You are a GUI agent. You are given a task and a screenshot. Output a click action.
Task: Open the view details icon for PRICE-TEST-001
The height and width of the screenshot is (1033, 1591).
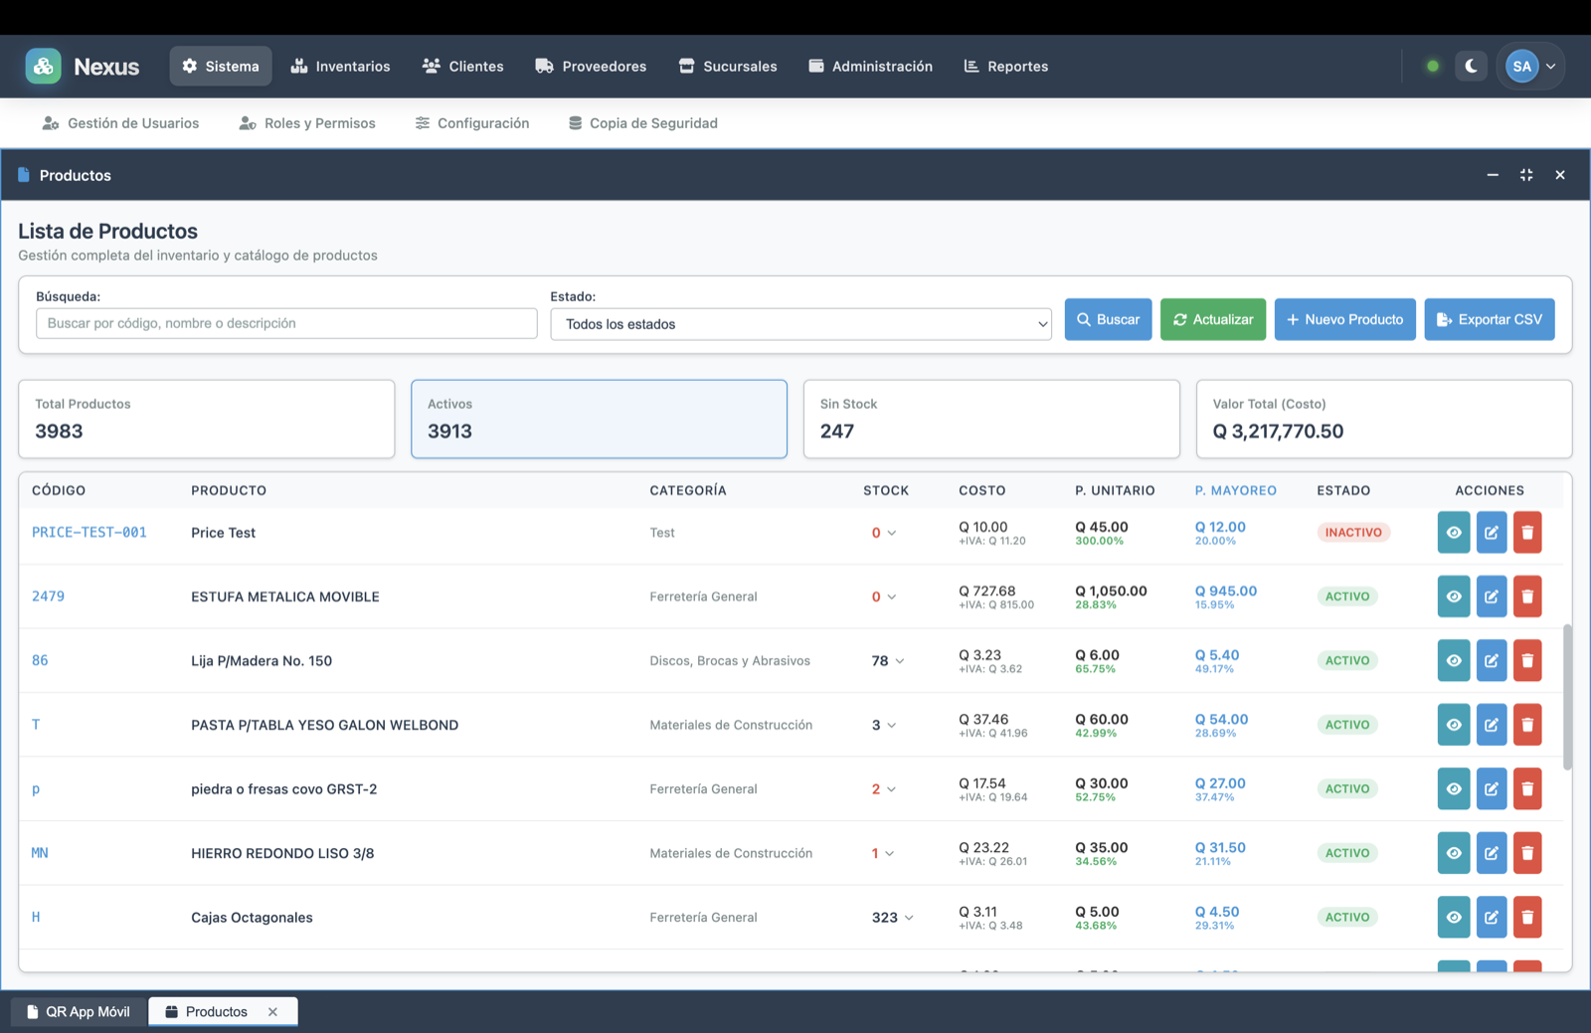pos(1453,532)
